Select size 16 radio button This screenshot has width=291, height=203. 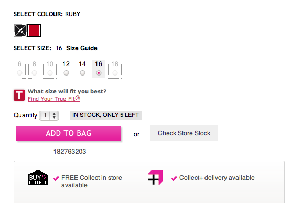(99, 73)
